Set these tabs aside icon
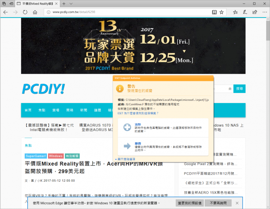This screenshot has width=270, height=209. [x=11, y=3]
